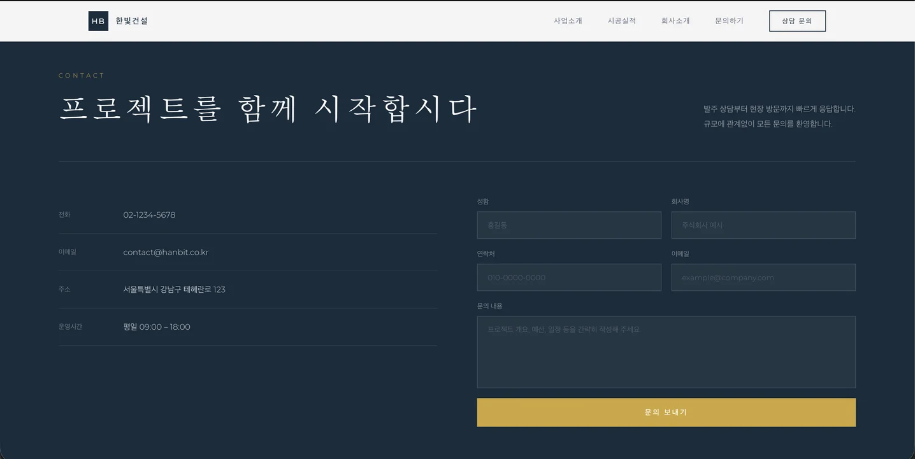Click the 전화 contact row label
This screenshot has height=459, width=915.
[x=64, y=215]
